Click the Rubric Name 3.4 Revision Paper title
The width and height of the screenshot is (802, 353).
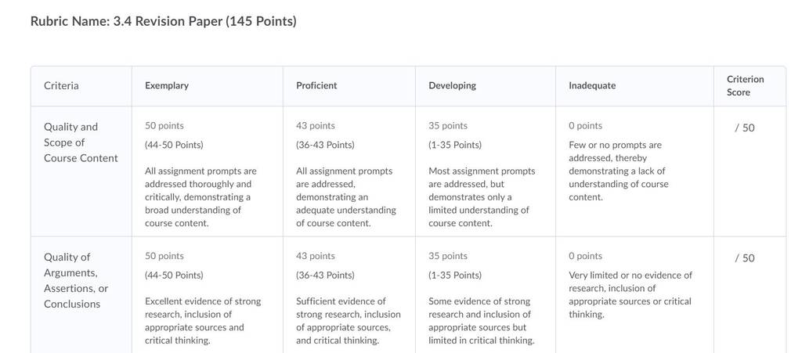[x=163, y=21]
